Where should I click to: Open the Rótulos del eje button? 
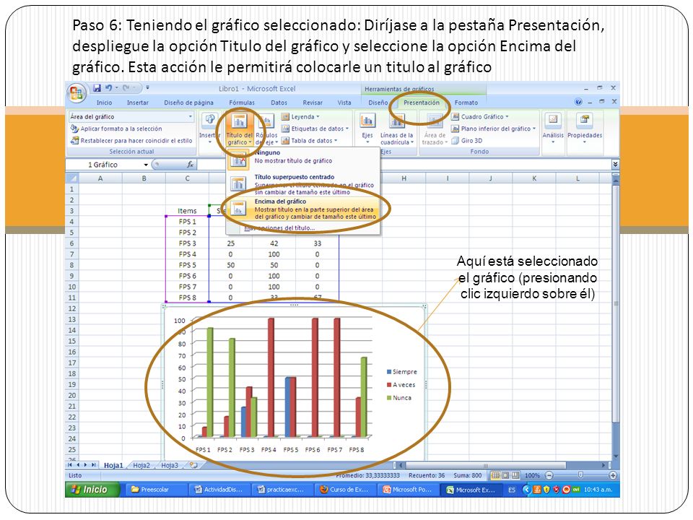tap(266, 129)
